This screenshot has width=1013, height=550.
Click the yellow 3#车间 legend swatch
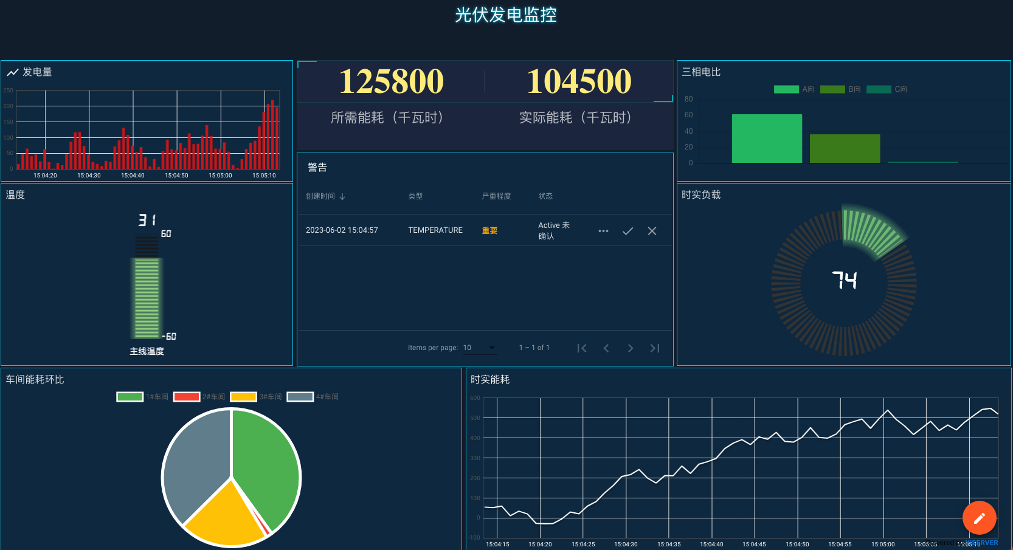(x=243, y=397)
